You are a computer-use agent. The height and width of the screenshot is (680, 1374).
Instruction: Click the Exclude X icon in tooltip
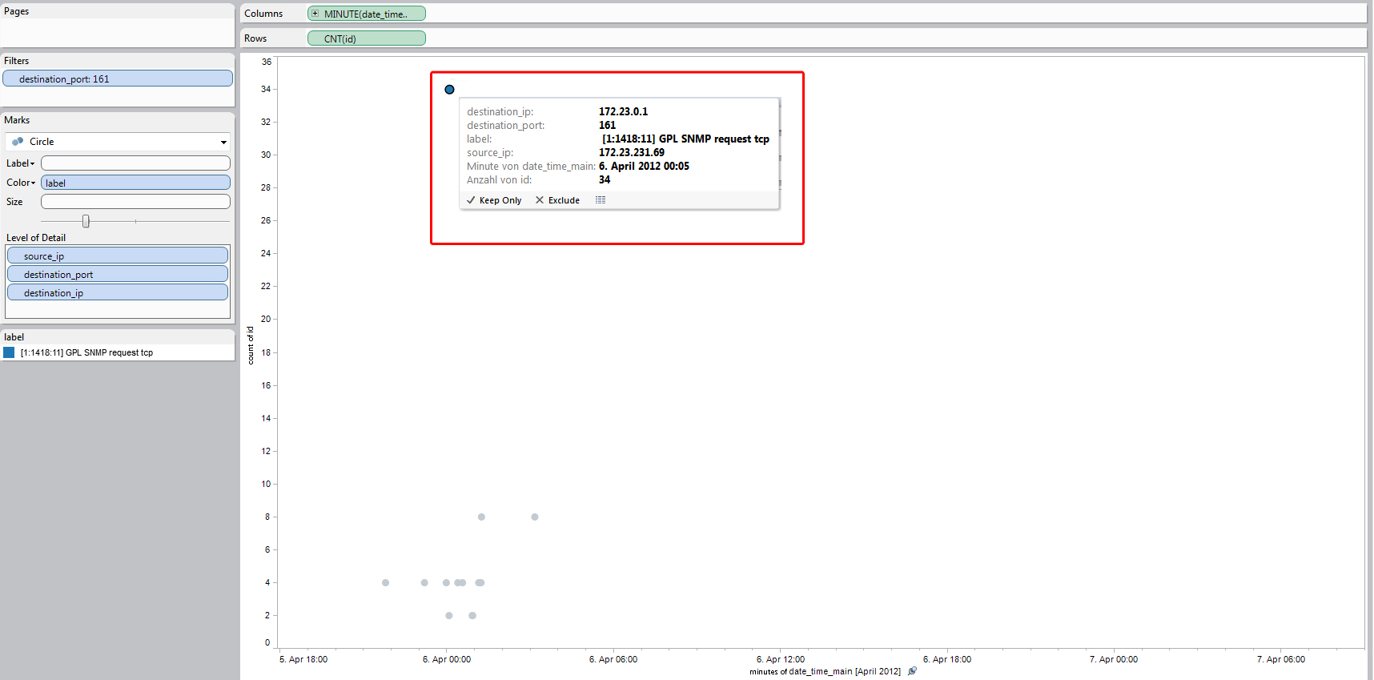tap(540, 200)
